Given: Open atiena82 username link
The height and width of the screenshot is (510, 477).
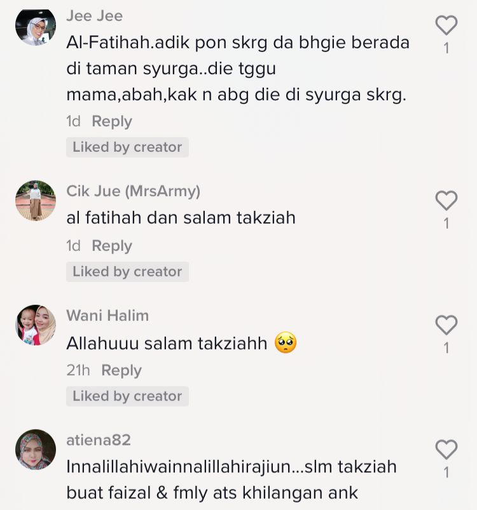Looking at the screenshot, I should (99, 440).
